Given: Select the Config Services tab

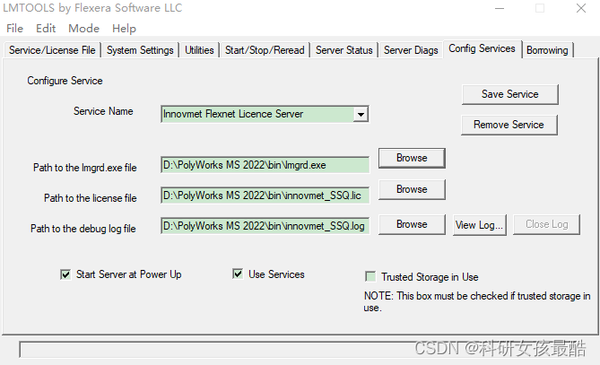Looking at the screenshot, I should point(483,49).
